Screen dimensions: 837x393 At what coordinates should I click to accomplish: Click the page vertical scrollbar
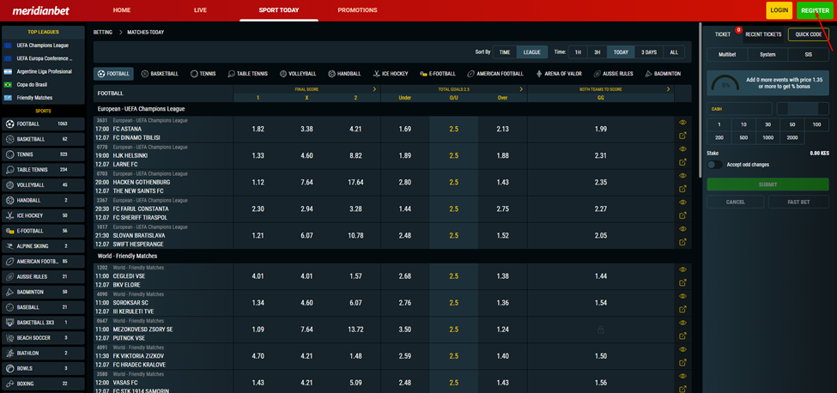tap(701, 101)
